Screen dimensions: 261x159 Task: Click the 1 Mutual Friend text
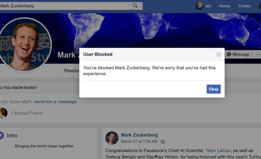tap(26, 113)
